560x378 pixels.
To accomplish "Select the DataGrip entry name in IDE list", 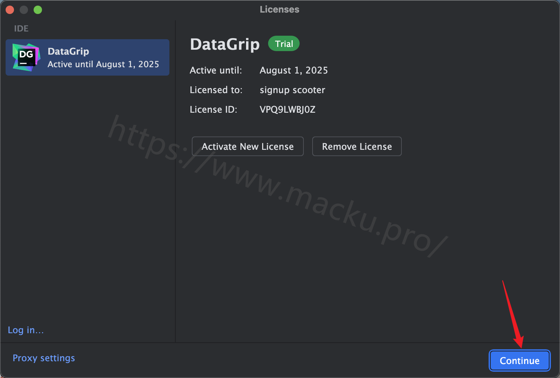I will tap(68, 51).
